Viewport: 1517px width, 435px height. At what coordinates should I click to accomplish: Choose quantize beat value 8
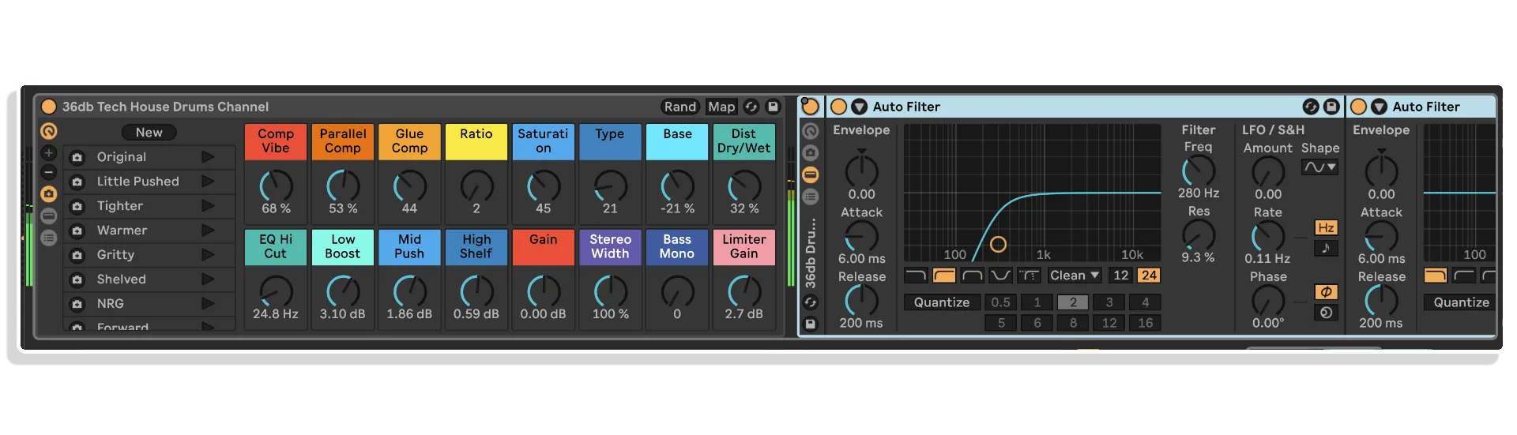[x=1073, y=323]
